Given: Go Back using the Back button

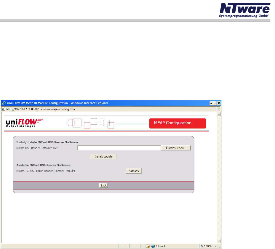Looking at the screenshot, I should pyautogui.click(x=103, y=185).
